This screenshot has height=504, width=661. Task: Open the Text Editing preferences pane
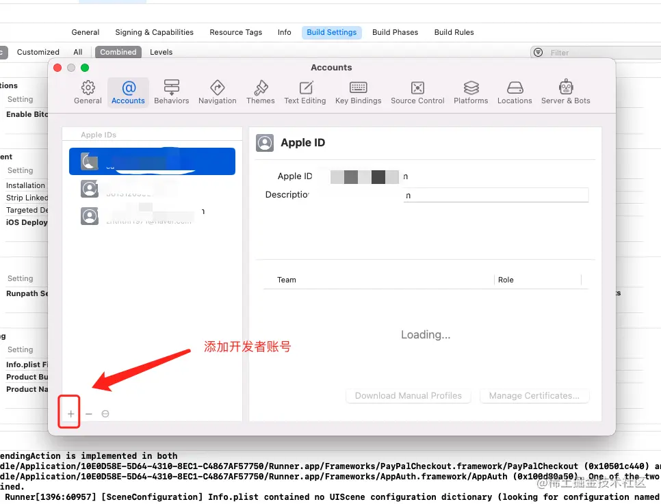click(304, 92)
